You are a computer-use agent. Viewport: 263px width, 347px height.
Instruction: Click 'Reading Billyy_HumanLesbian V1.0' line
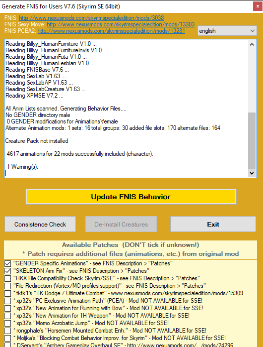coord(50,63)
